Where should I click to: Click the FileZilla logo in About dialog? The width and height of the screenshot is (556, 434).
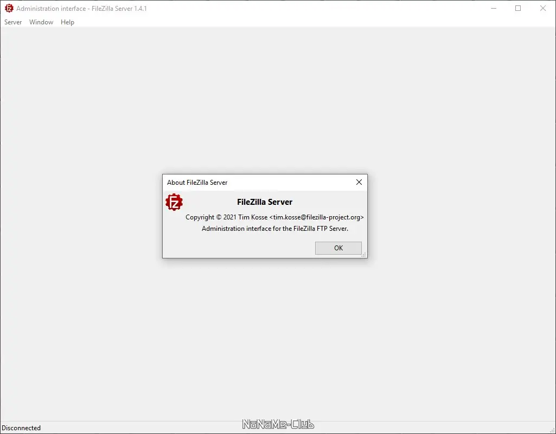tap(174, 202)
